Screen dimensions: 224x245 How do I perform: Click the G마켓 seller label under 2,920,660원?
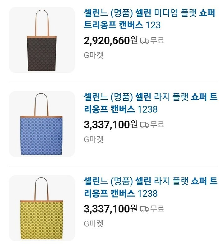(x=94, y=55)
